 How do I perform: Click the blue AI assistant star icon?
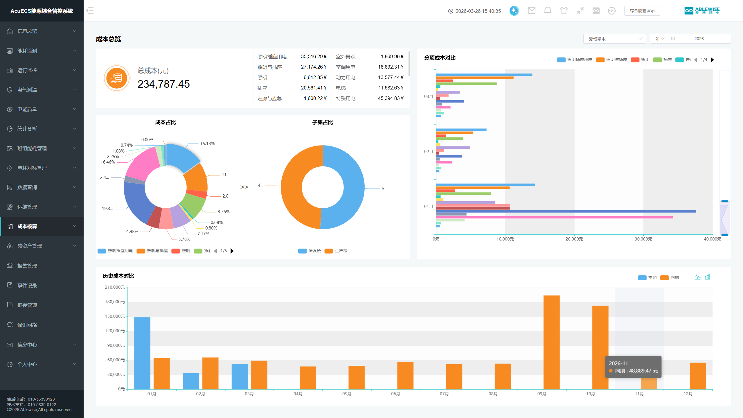pos(514,11)
